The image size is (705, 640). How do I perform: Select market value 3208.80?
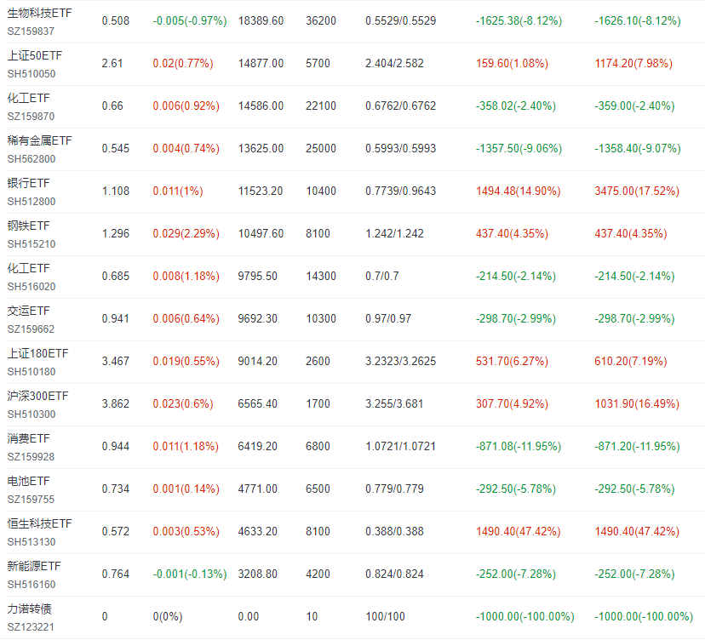258,574
